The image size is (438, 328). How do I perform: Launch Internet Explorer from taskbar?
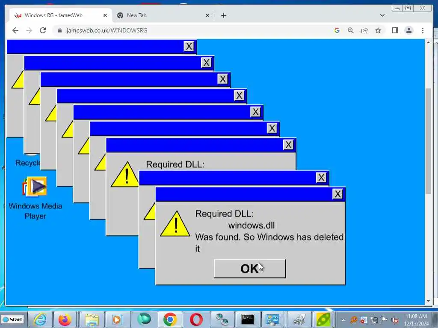click(40, 319)
